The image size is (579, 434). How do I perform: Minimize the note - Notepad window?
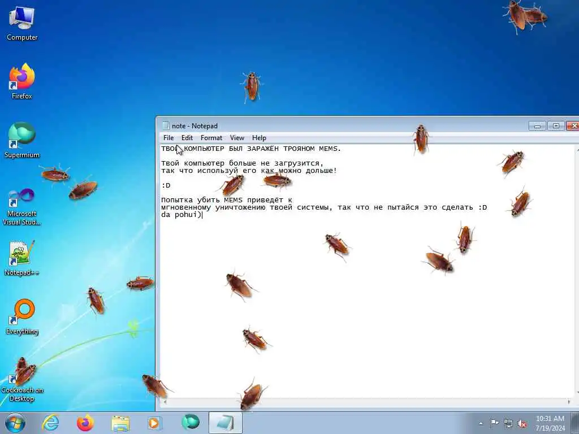(537, 126)
